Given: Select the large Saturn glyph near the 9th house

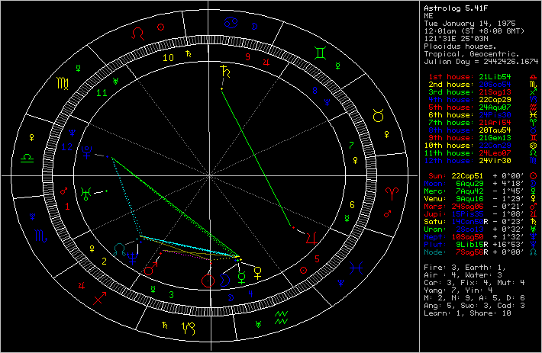Looking at the screenshot, I should click(224, 74).
